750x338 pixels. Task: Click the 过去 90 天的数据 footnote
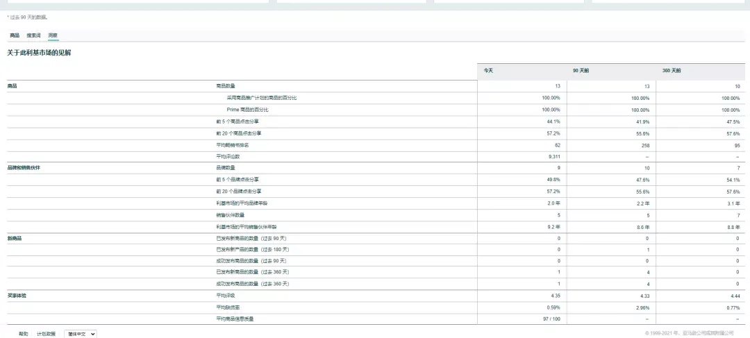click(28, 17)
